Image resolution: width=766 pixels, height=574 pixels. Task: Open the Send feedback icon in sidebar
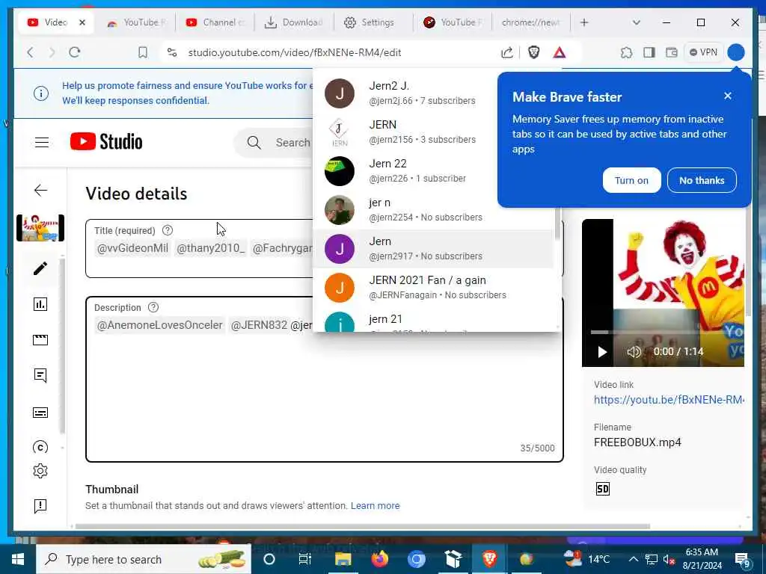pyautogui.click(x=40, y=506)
